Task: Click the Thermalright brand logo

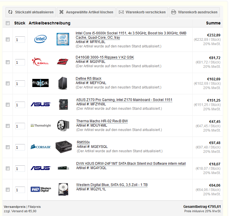Action: tap(41, 125)
